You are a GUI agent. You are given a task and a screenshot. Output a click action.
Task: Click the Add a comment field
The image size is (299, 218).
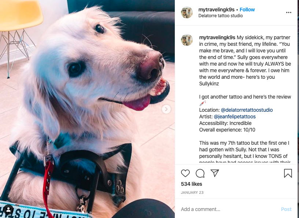(229, 209)
